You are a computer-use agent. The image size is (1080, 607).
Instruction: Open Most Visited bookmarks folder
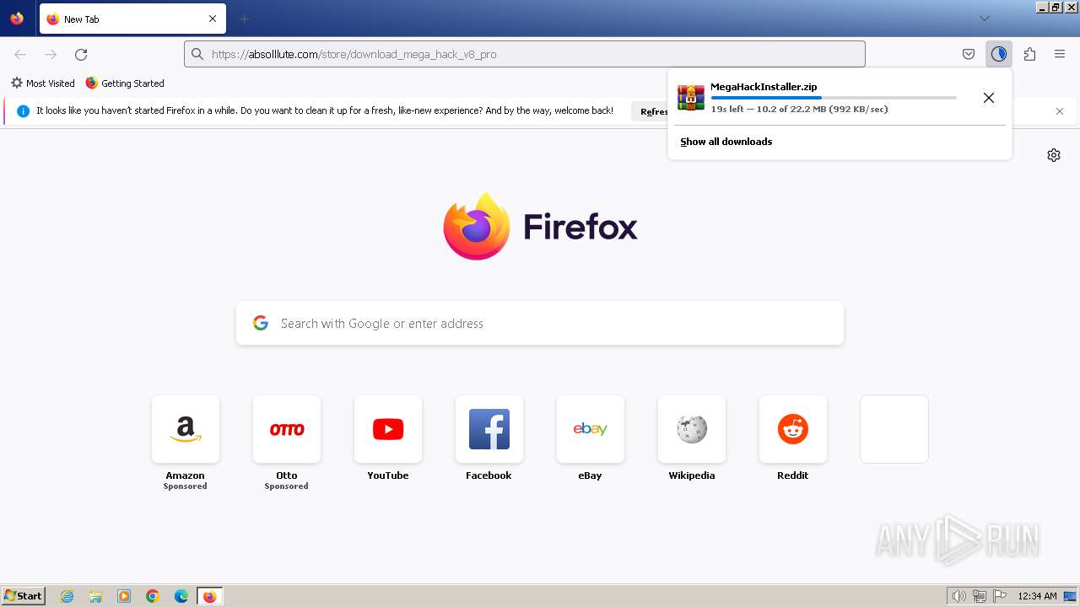43,83
